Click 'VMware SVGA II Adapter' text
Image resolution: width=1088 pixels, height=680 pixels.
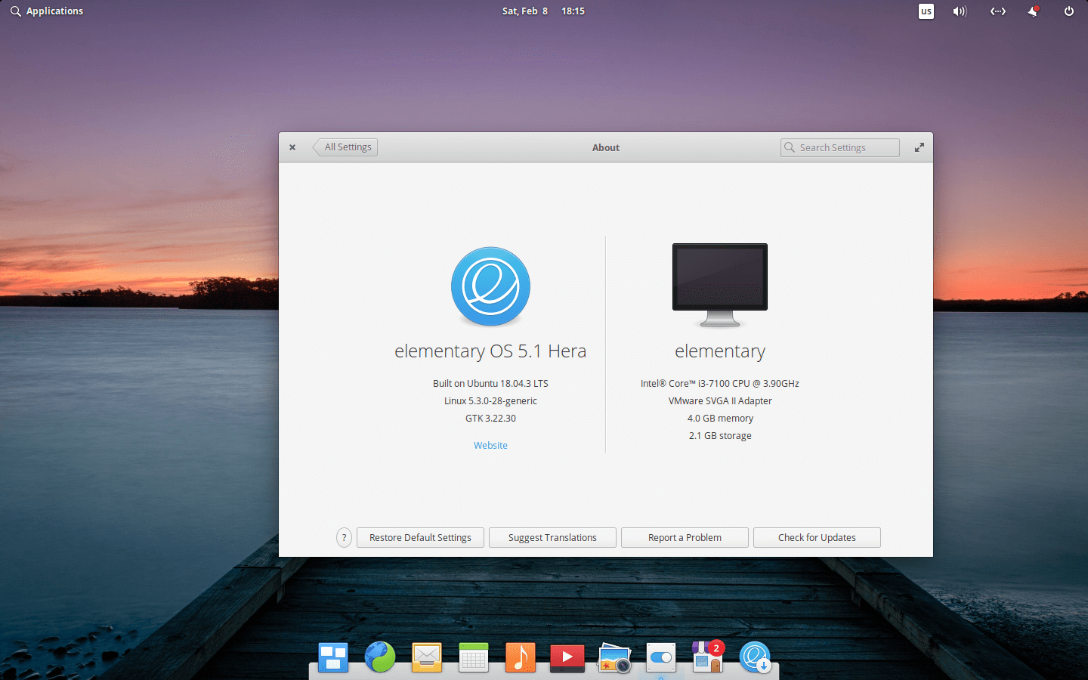click(720, 400)
